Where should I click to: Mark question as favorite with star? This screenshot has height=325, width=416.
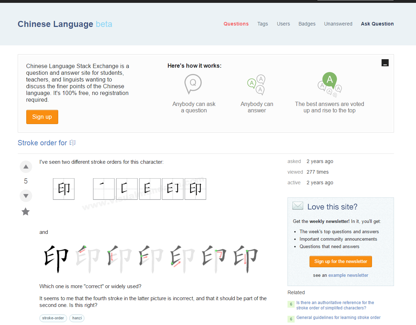point(26,212)
